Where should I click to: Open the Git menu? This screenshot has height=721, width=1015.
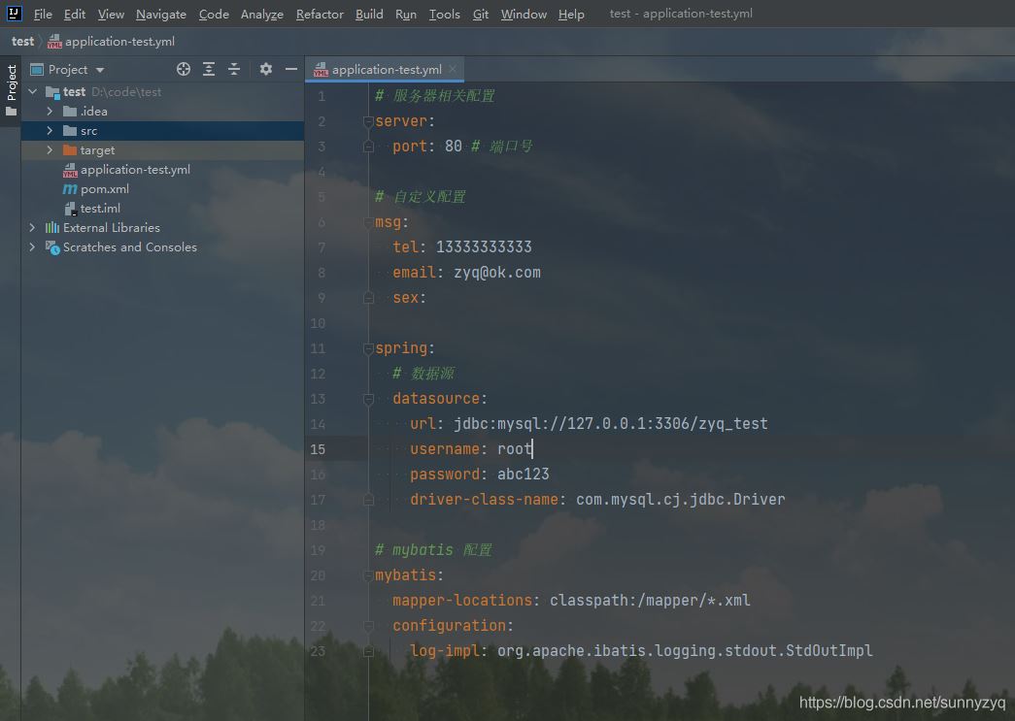coord(481,14)
